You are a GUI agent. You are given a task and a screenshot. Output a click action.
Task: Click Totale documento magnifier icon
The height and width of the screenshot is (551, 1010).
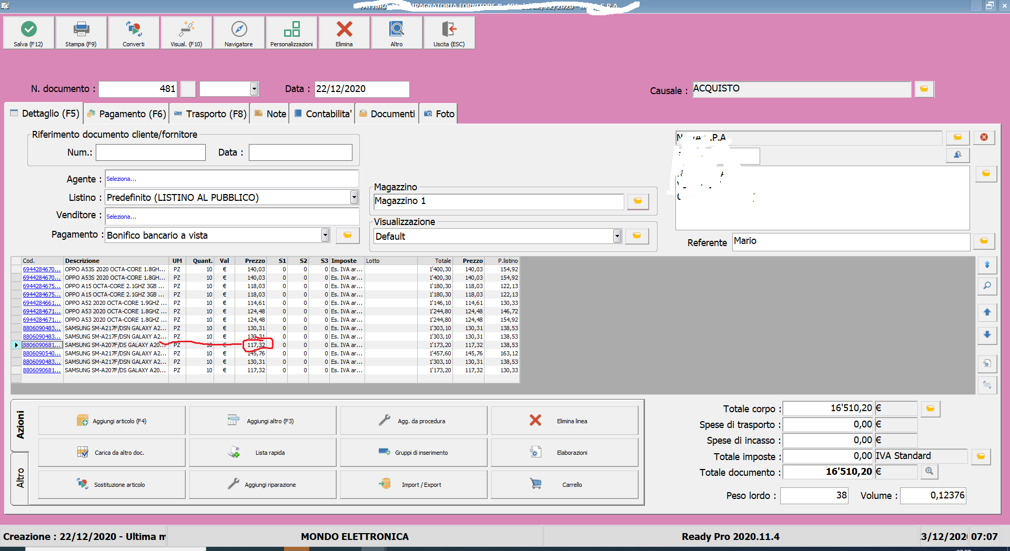tap(930, 472)
